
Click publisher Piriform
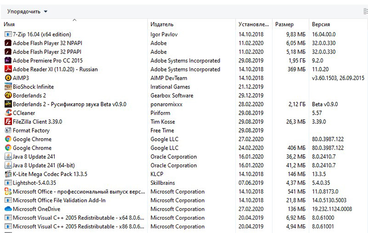pos(160,113)
